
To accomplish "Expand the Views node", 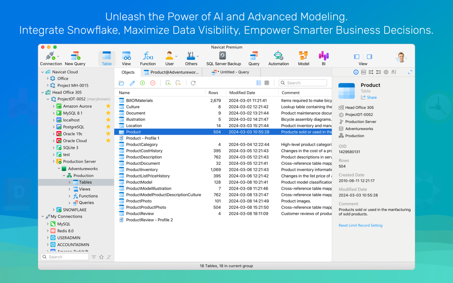I will (x=69, y=189).
